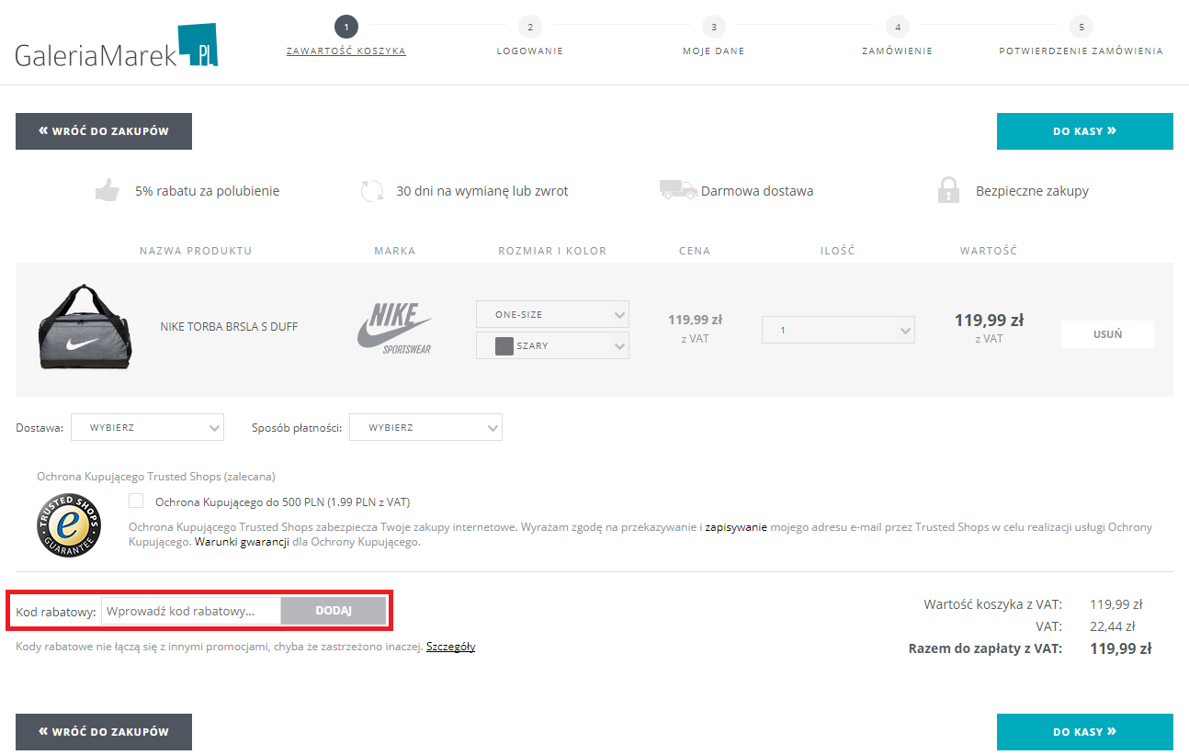
Task: Click the zapisywanie link
Action: [x=736, y=527]
